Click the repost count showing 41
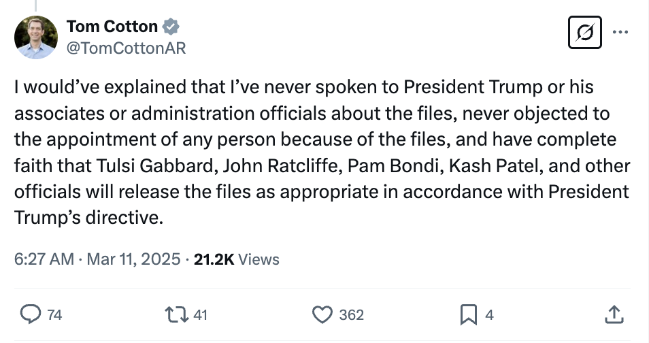Image resolution: width=649 pixels, height=343 pixels. pyautogui.click(x=200, y=315)
